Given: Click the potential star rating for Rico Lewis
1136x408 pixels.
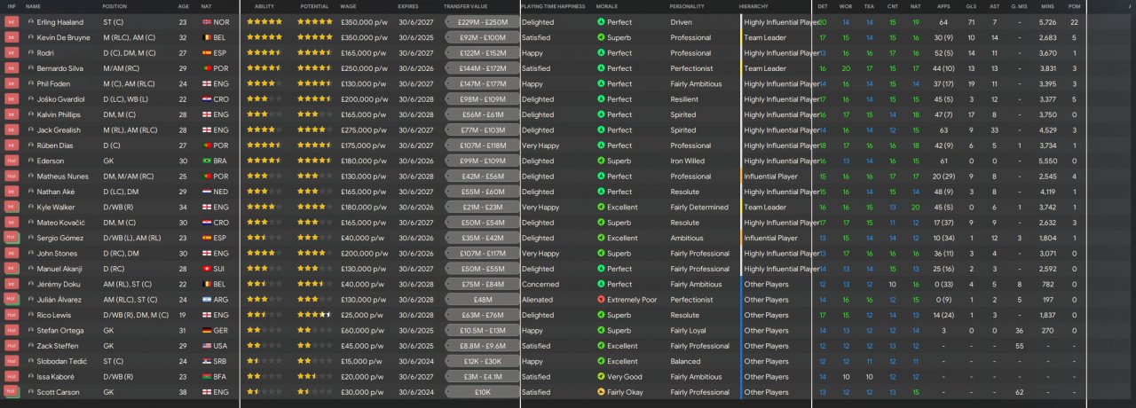Looking at the screenshot, I should (315, 315).
